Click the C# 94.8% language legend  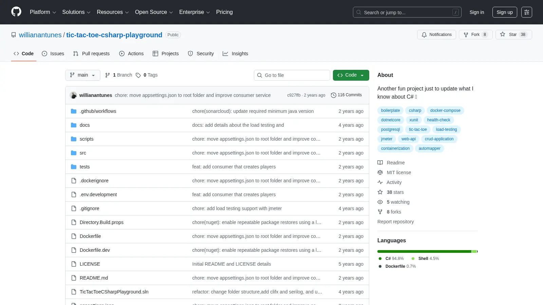391,259
